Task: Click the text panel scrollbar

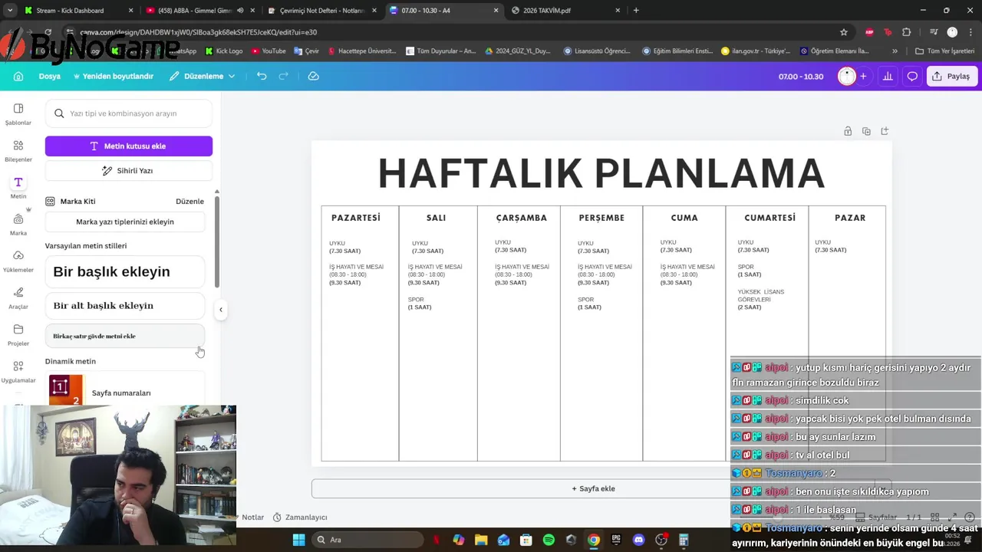Action: click(x=216, y=242)
